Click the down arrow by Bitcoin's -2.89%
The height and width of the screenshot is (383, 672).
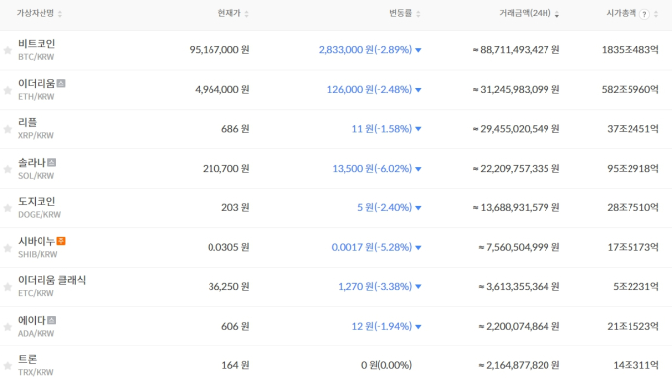[x=418, y=50]
